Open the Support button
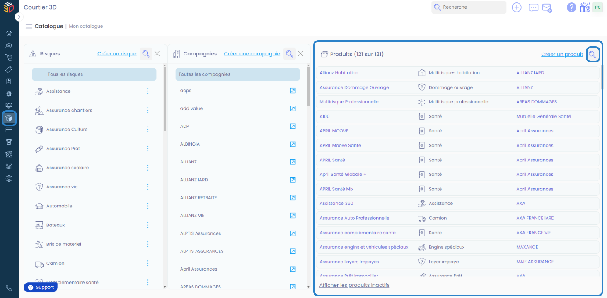 pyautogui.click(x=41, y=287)
